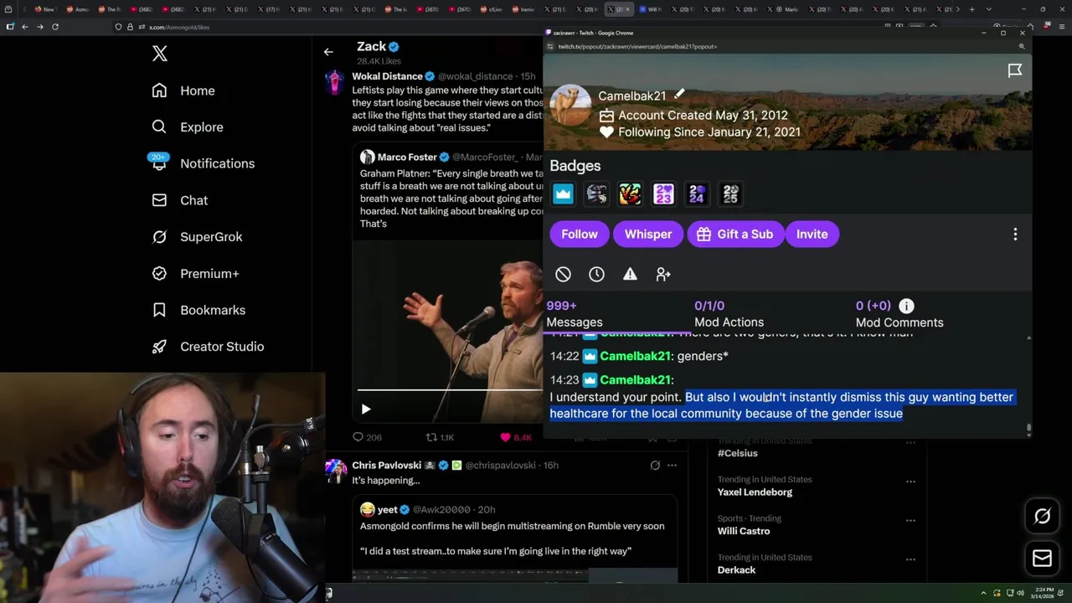Image resolution: width=1072 pixels, height=603 pixels.
Task: Click the Chat envelope icon
Action: (159, 200)
